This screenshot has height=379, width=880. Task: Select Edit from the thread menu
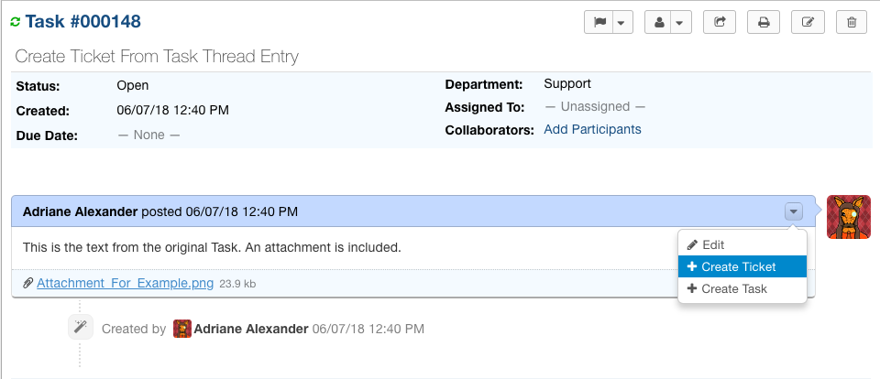712,245
